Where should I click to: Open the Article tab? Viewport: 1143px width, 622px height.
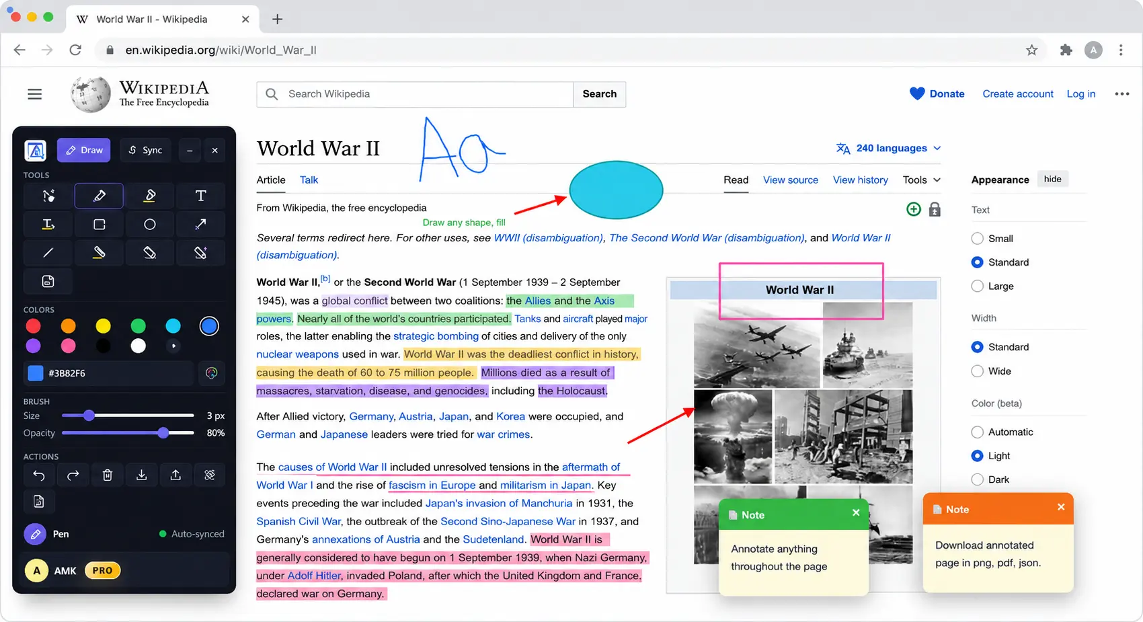tap(271, 180)
